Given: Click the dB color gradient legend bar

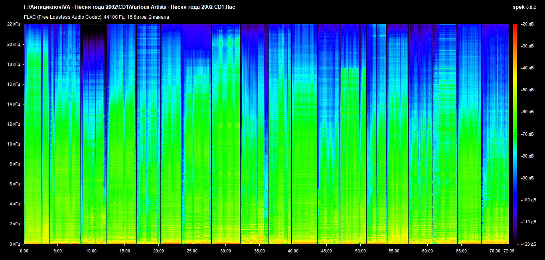Looking at the screenshot, I should tap(515, 134).
